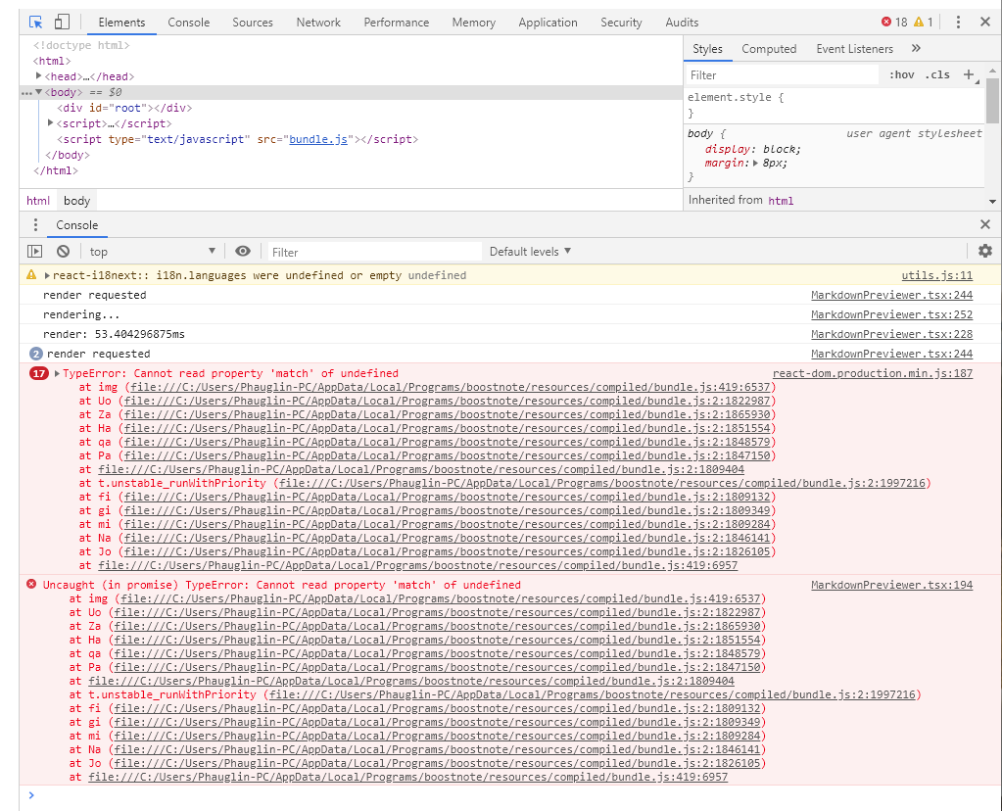The image size is (1002, 811).
Task: Switch to the Event Listeners tab
Action: tap(854, 49)
